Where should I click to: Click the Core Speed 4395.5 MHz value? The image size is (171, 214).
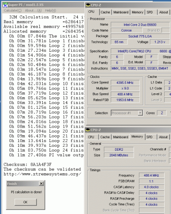(125, 83)
